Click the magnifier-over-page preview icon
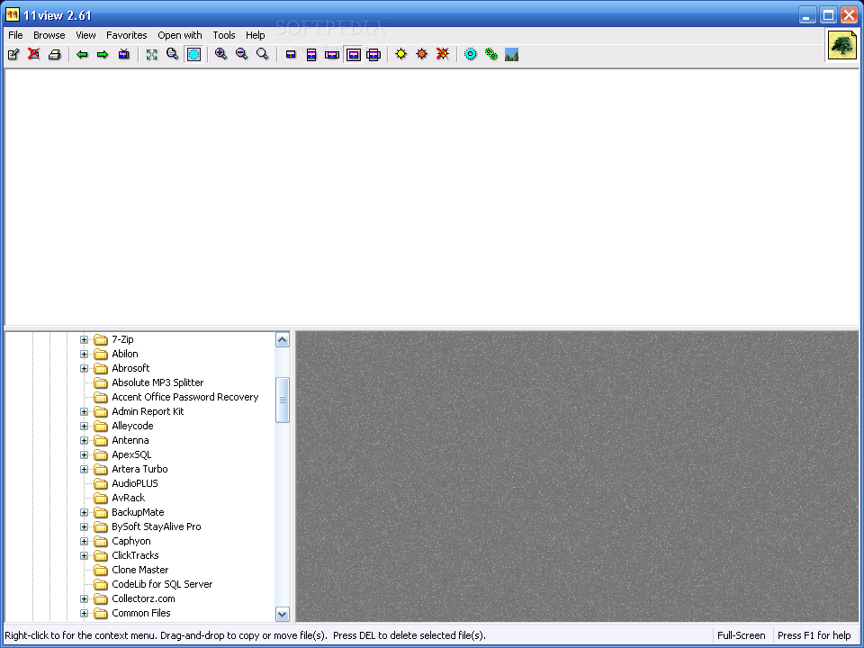Viewport: 864px width, 648px height. pos(173,54)
